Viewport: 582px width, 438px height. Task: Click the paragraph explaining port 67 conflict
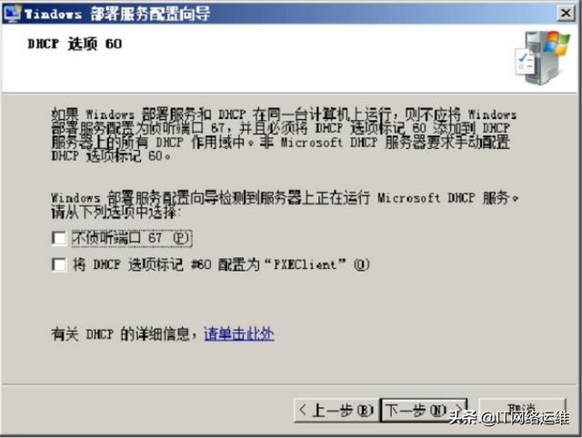tap(284, 134)
